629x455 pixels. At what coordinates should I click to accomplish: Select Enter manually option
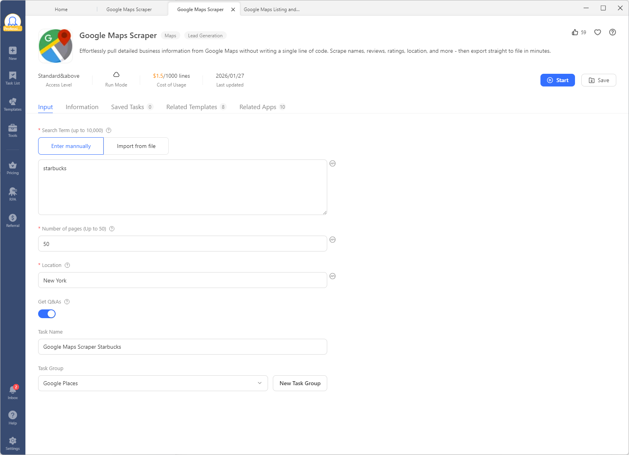click(x=71, y=146)
